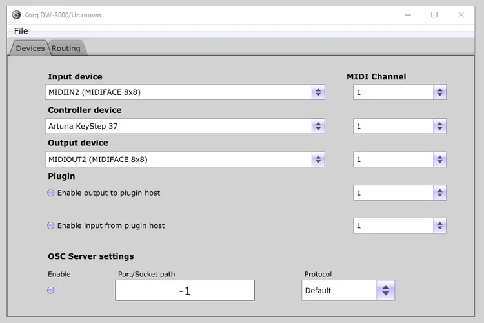This screenshot has width=484, height=323.
Task: Click the Input device dropdown arrow button
Action: [318, 92]
